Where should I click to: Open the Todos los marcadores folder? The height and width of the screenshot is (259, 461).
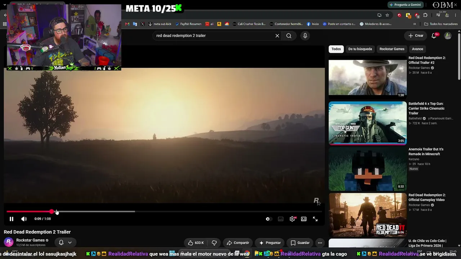click(441, 24)
